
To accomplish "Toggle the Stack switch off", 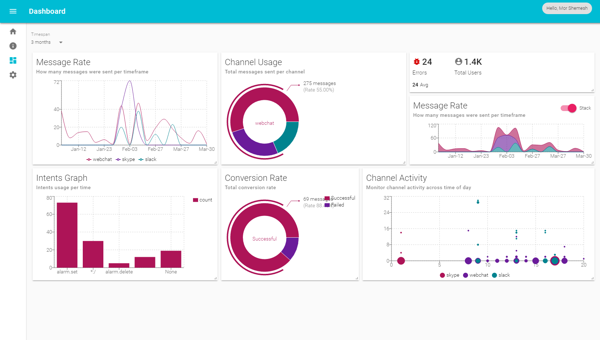I will (569, 108).
